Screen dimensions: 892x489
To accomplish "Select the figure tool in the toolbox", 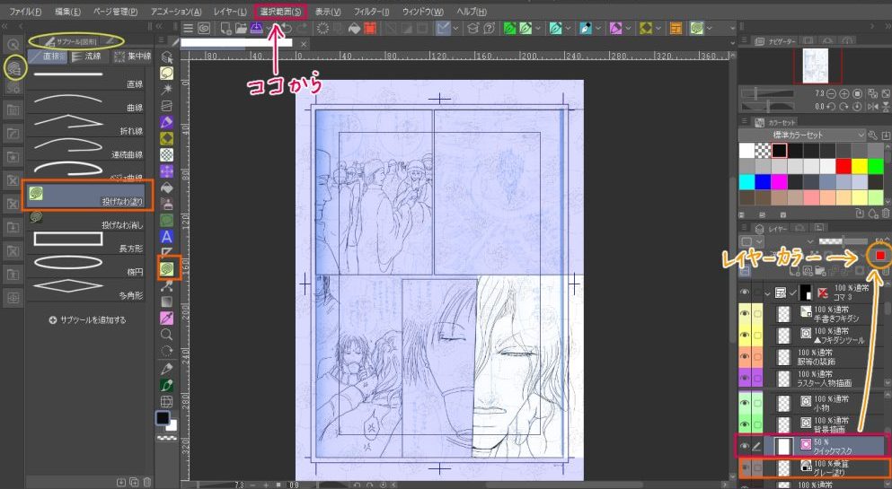I will click(167, 268).
